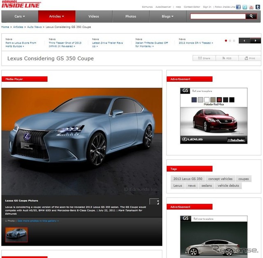Click the news tag
The image size is (263, 258).
pyautogui.click(x=192, y=186)
